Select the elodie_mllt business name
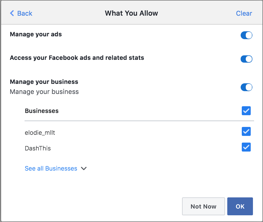This screenshot has height=222, width=263. pos(40,133)
